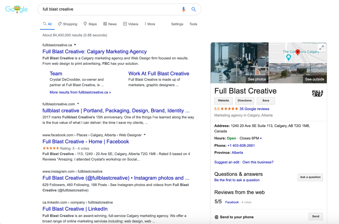The height and width of the screenshot is (224, 339).
Task: Click the orange star rating in panel
Action: tap(229, 109)
